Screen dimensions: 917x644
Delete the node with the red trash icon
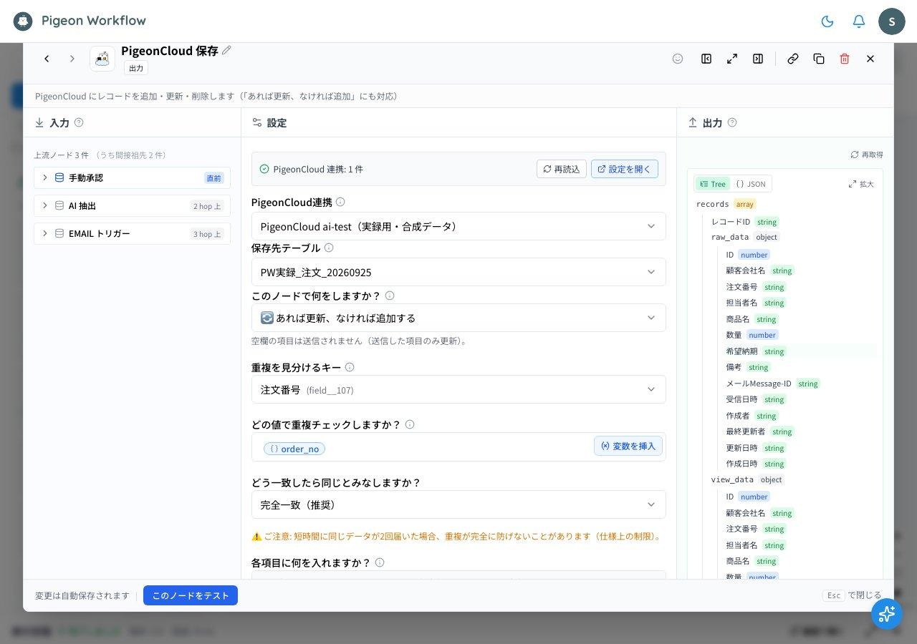tap(845, 59)
